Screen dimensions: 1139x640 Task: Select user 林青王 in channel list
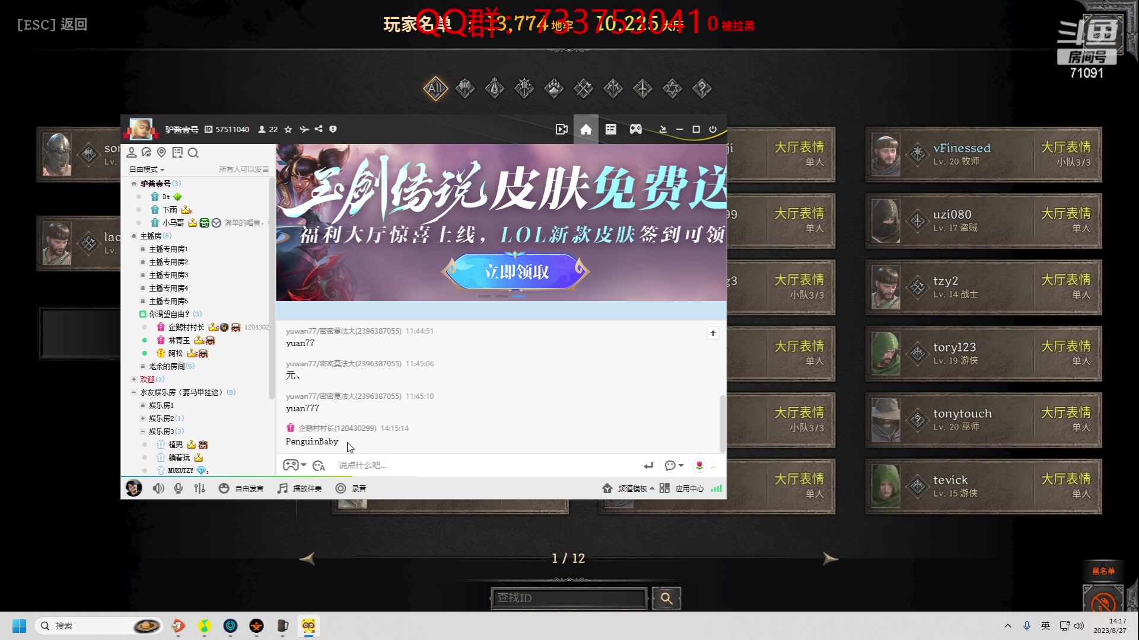179,340
